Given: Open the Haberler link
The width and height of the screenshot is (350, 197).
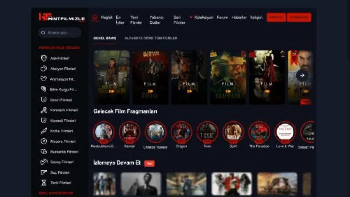Looking at the screenshot, I should pyautogui.click(x=239, y=17).
